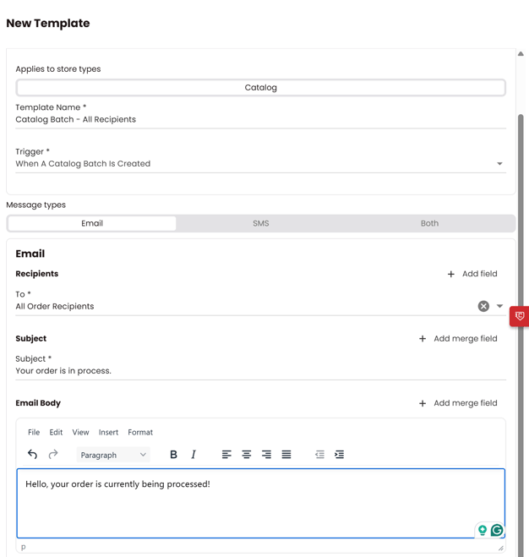
Task: Open the Insert menu in editor
Action: pyautogui.click(x=108, y=432)
